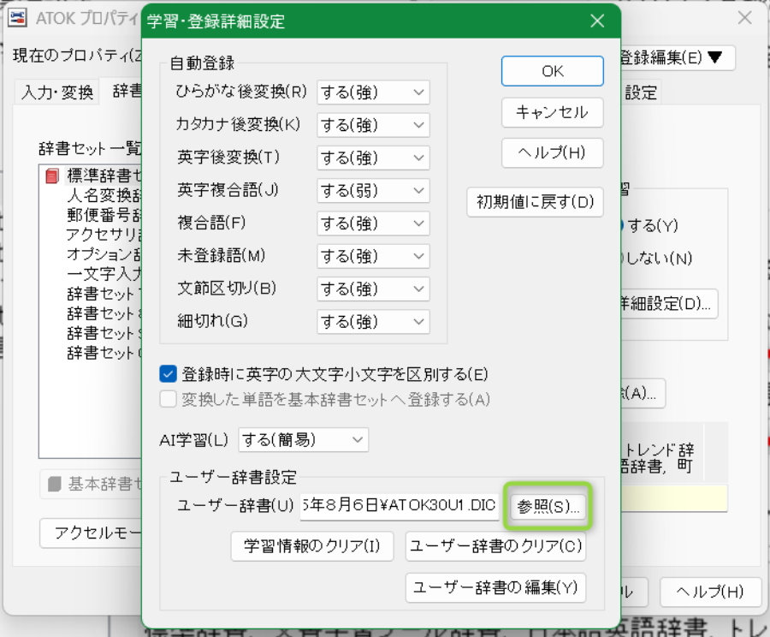Viewport: 770px width, 637px height.
Task: Open the 未登録語(M) dropdown
Action: 373,256
